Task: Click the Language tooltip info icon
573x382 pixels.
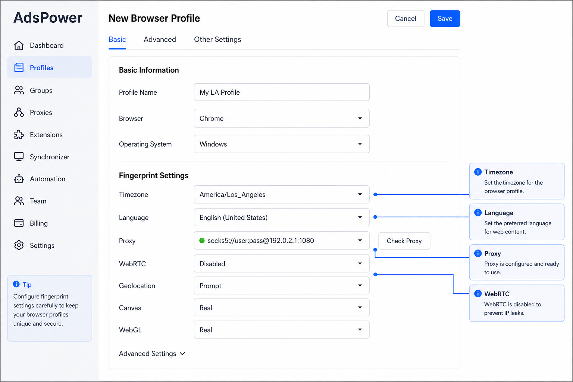Action: pos(478,213)
